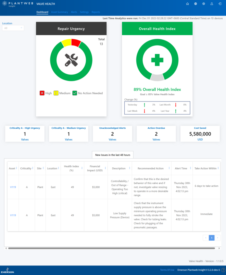Open V119 link in Low Supply Pressure row
Image resolution: width=226 pixels, height=275 pixels.
13,215
